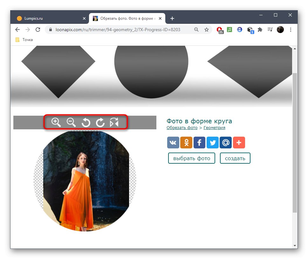Click the page scrollbar down arrow
308x259 pixels.
(x=295, y=246)
